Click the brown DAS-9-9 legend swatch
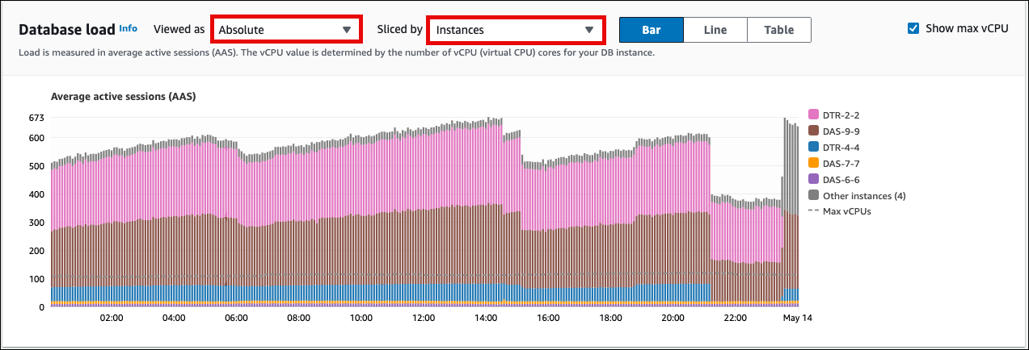1029x350 pixels. click(814, 131)
